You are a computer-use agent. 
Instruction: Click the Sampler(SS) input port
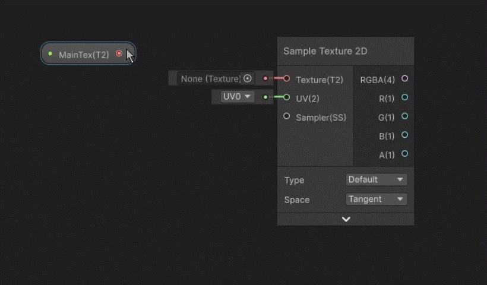click(287, 116)
